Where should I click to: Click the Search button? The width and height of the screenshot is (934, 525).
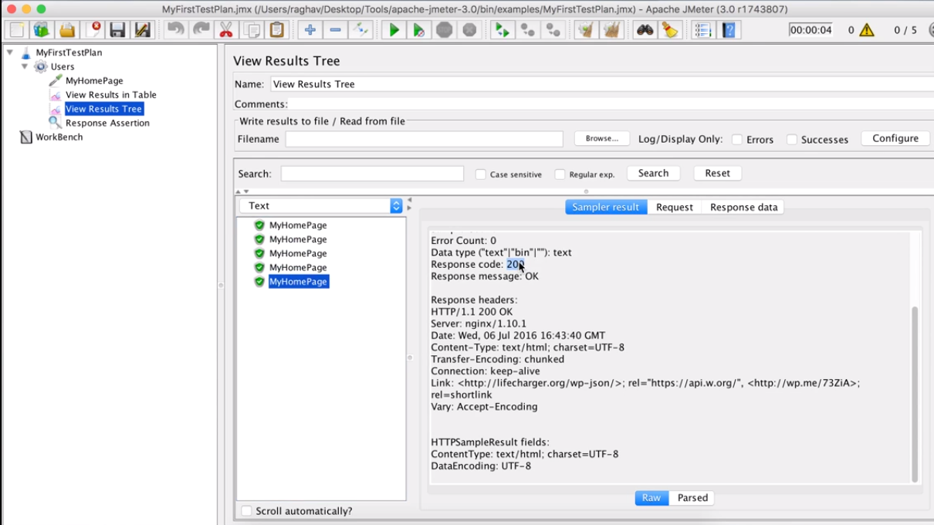[x=653, y=174]
